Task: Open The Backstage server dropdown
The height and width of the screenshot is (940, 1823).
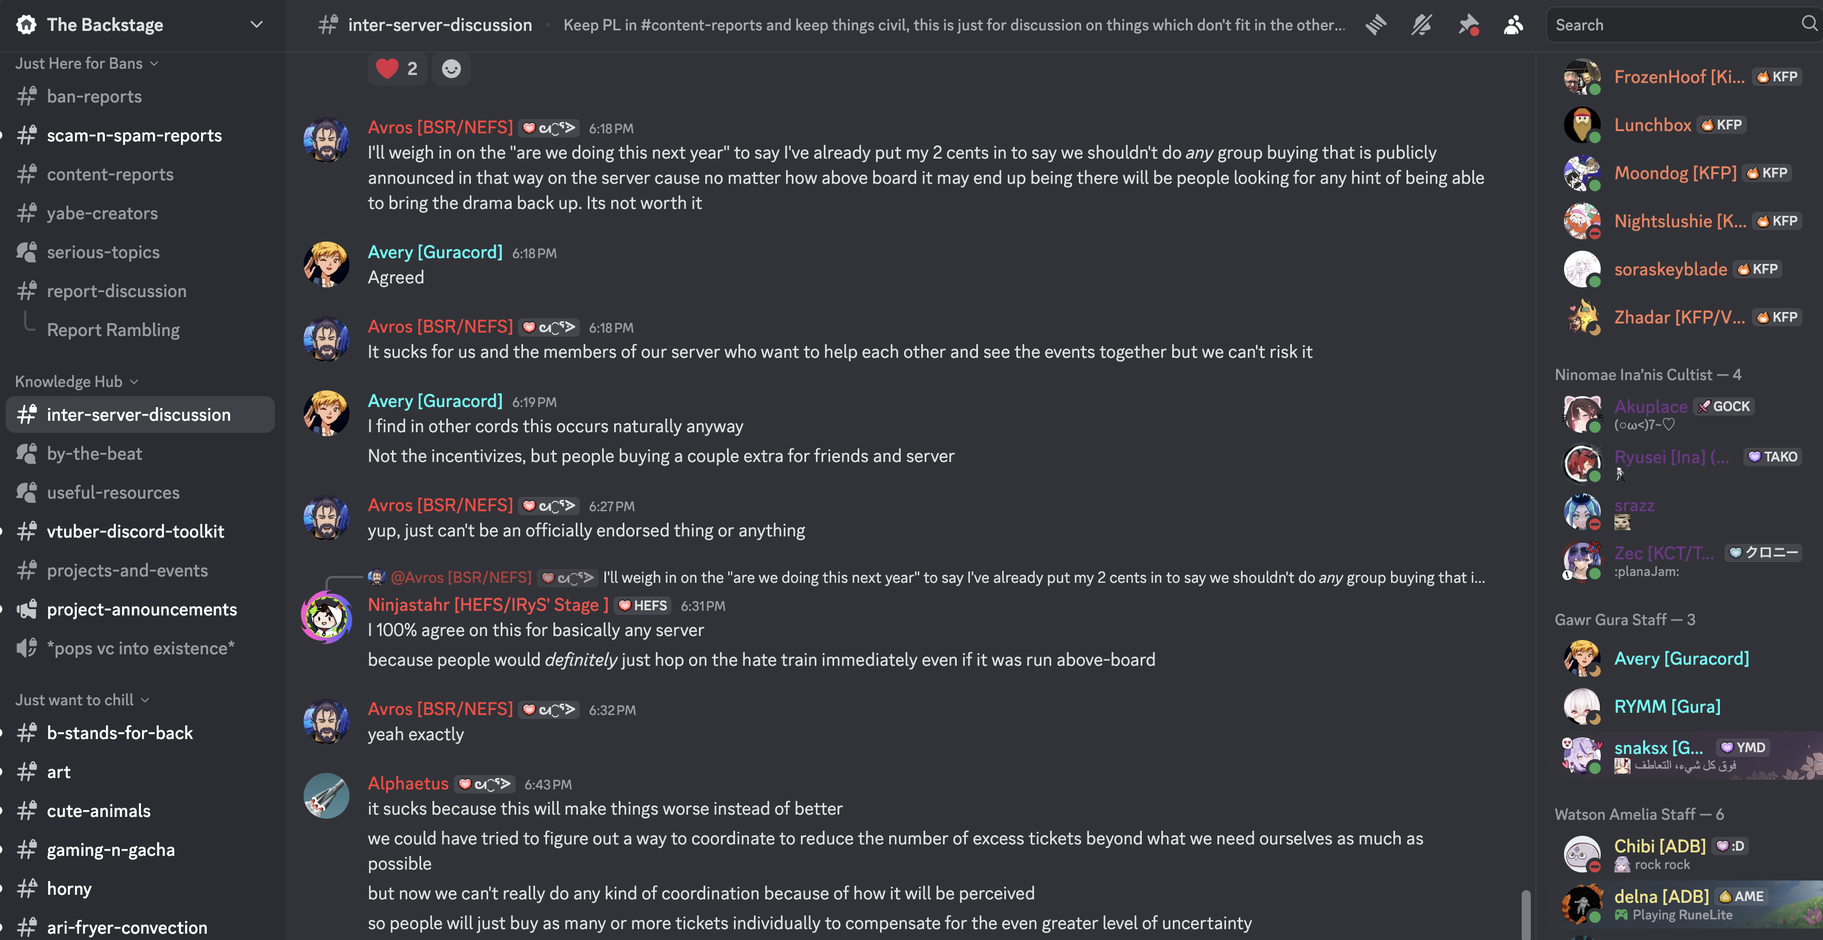Action: click(x=256, y=25)
